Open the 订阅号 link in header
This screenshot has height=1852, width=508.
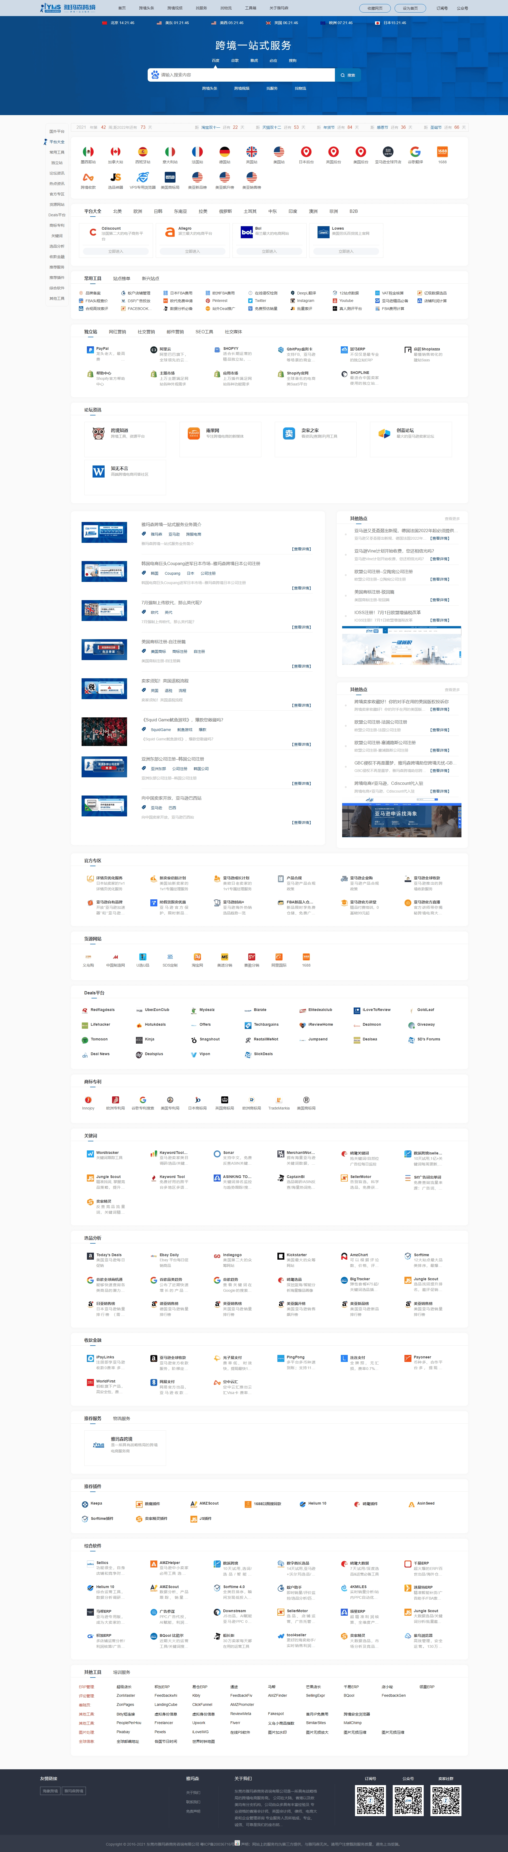coord(442,8)
